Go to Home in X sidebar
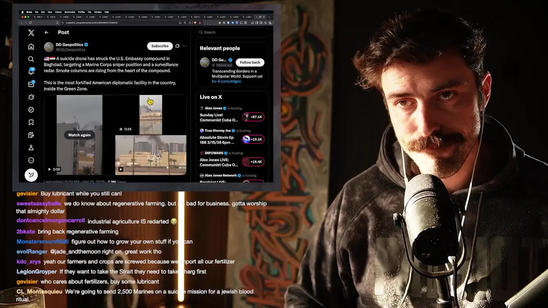548x308 pixels. (x=31, y=47)
